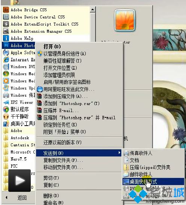186x205 pixels.
Task: Click the 千千静听 player icon
Action: tap(6, 117)
